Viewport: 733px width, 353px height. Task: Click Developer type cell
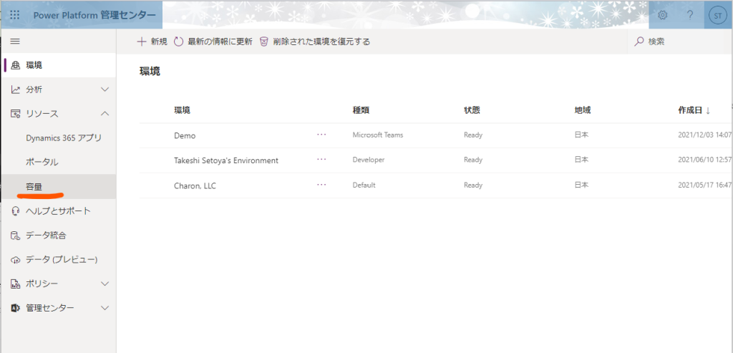[369, 160]
